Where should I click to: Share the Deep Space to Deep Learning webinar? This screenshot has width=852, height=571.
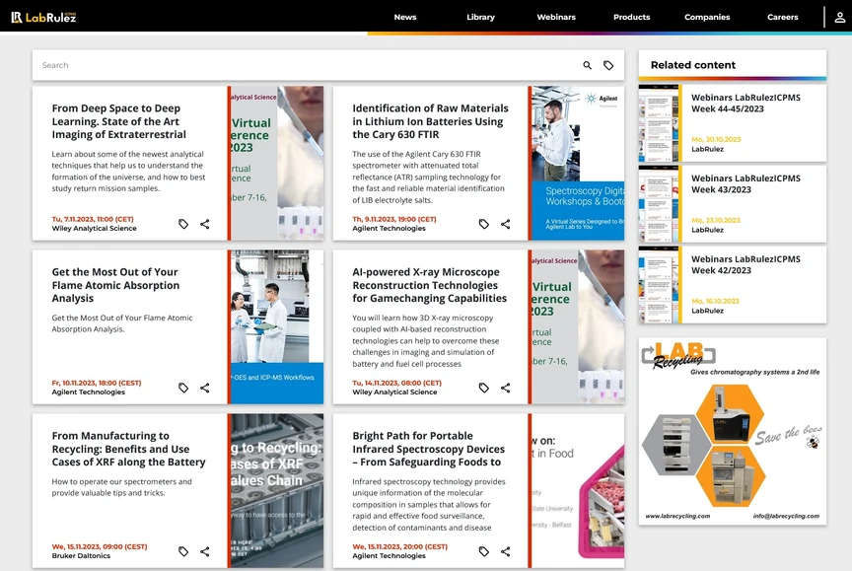click(205, 224)
